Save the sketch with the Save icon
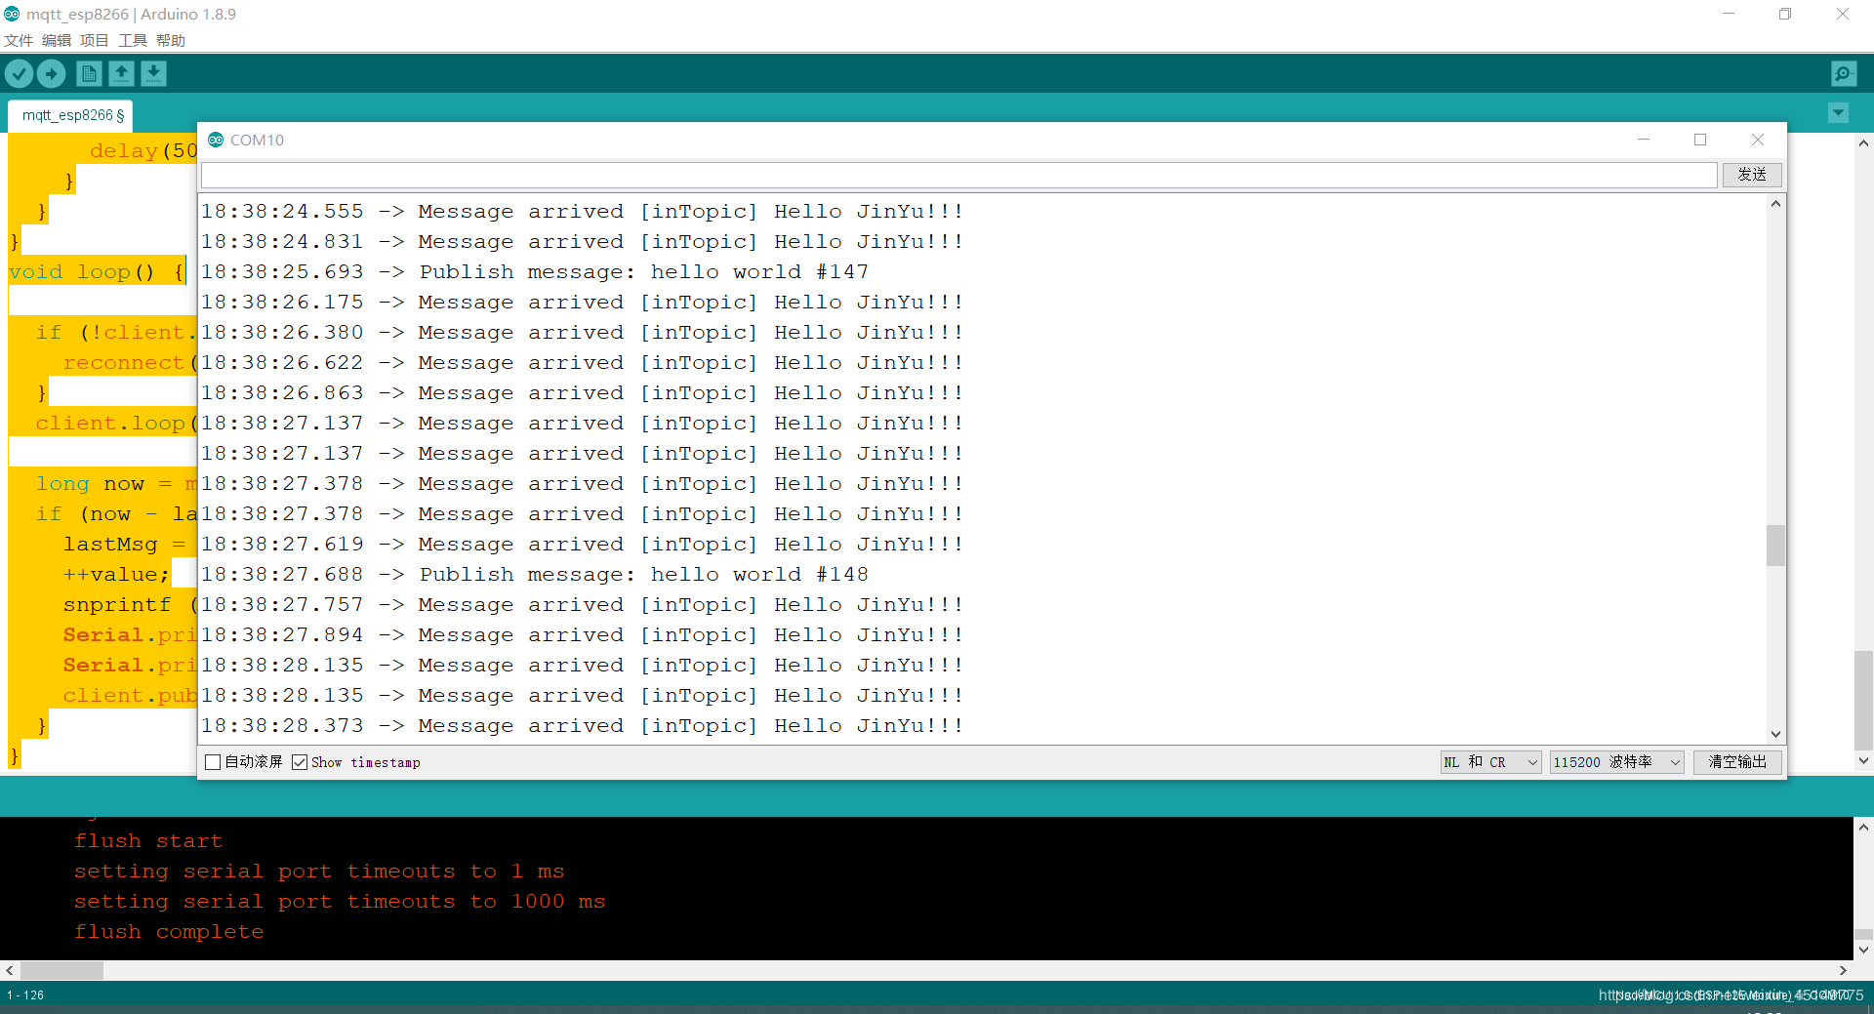Screen dimensions: 1874x1014 click(153, 73)
